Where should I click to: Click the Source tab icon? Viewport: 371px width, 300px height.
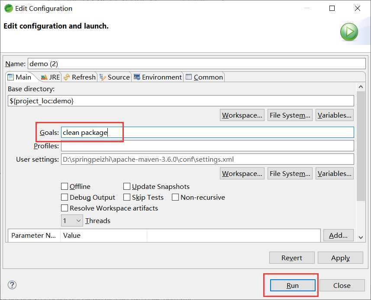(x=103, y=77)
